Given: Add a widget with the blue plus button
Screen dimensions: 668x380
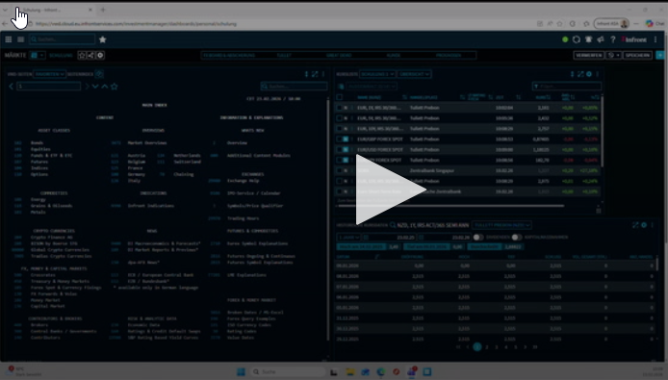Looking at the screenshot, I should (x=660, y=55).
